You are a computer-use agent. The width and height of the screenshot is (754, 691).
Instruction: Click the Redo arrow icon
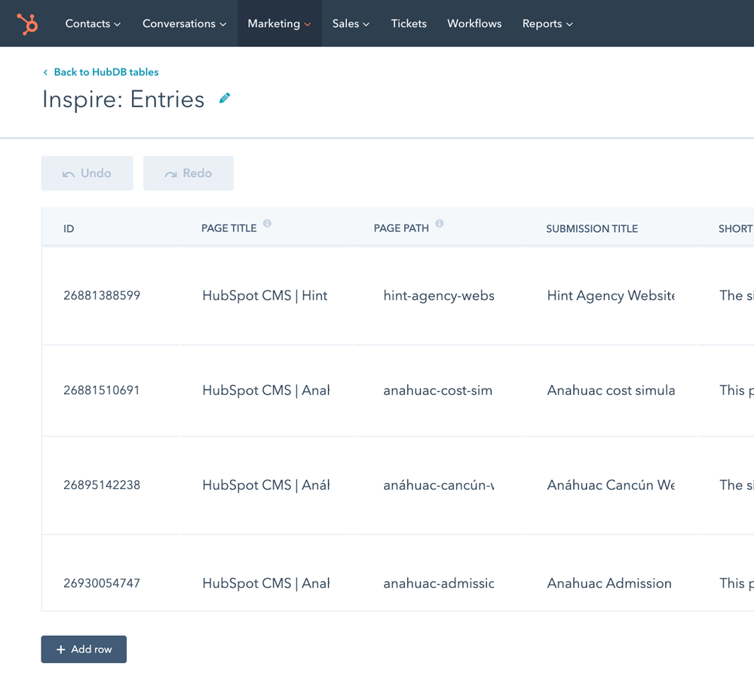[170, 174]
